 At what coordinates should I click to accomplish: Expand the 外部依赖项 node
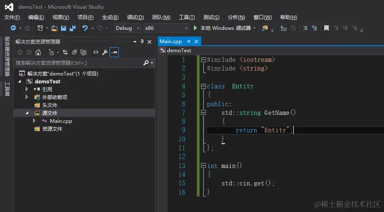pyautogui.click(x=27, y=97)
